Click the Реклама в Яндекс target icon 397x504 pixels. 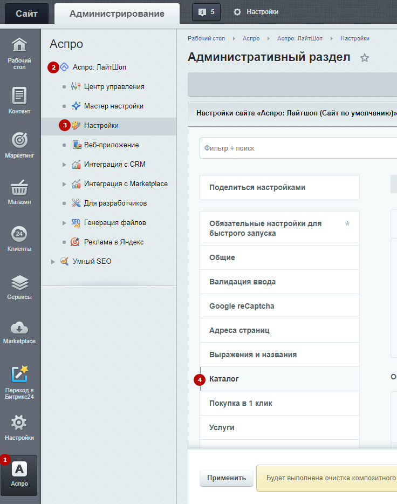(75, 242)
